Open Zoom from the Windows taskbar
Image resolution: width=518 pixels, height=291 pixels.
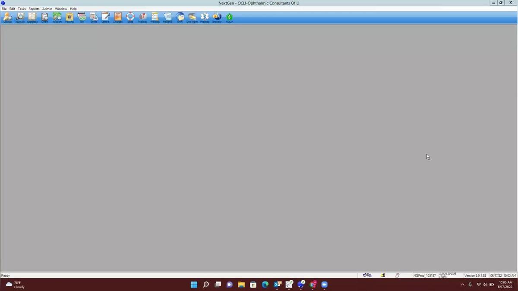click(325, 285)
